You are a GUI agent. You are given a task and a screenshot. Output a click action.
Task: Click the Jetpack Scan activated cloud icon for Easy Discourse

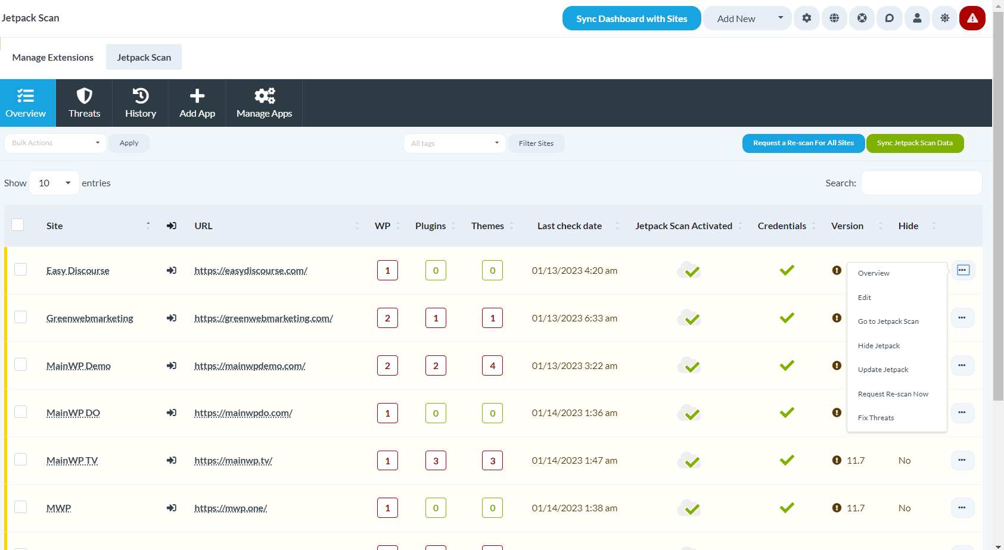[x=689, y=270]
